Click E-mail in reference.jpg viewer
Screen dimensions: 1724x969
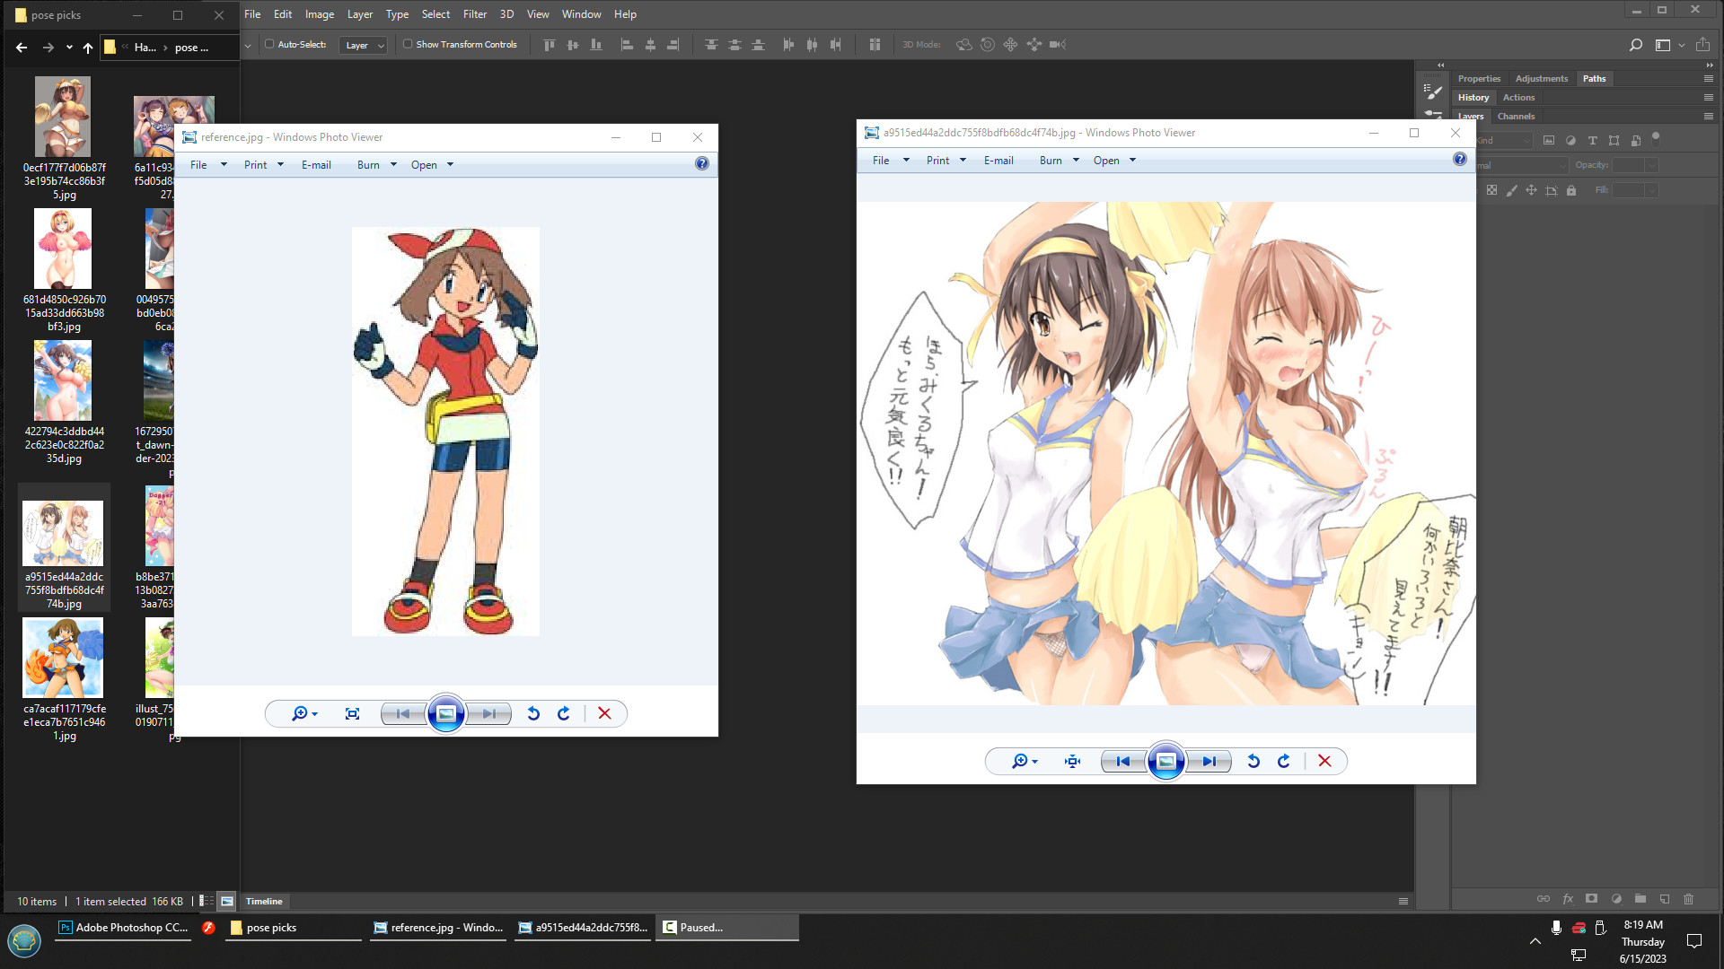(x=316, y=165)
